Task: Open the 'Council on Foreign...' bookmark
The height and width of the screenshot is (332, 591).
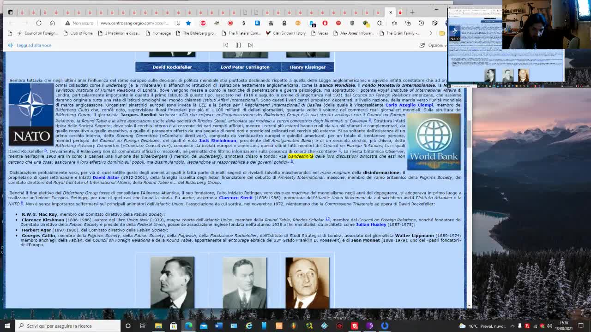Action: click(x=37, y=33)
